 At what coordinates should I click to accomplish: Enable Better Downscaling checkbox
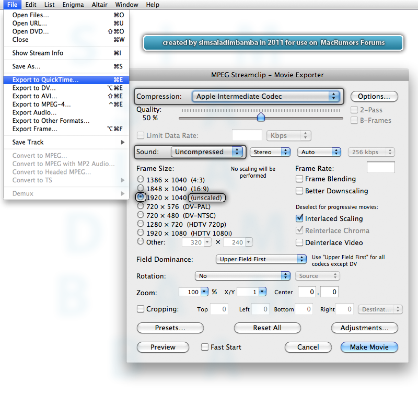[x=299, y=191]
